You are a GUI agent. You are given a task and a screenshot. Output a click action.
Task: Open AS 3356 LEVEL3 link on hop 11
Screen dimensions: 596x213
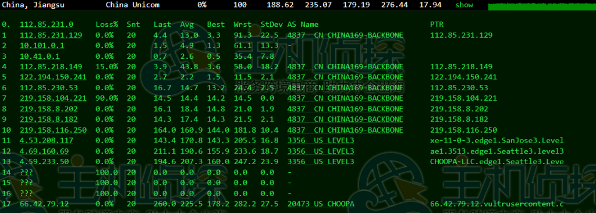(321, 141)
